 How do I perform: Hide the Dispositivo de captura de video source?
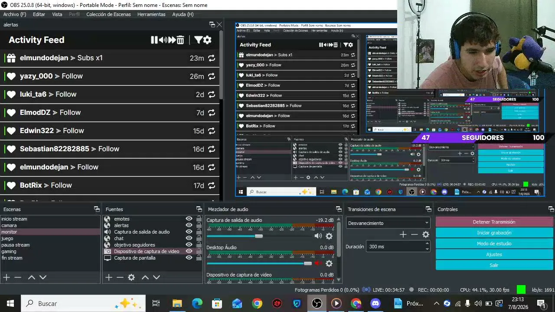189,251
